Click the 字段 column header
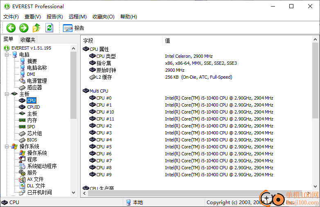This screenshot has width=320, height=207. [x=122, y=41]
